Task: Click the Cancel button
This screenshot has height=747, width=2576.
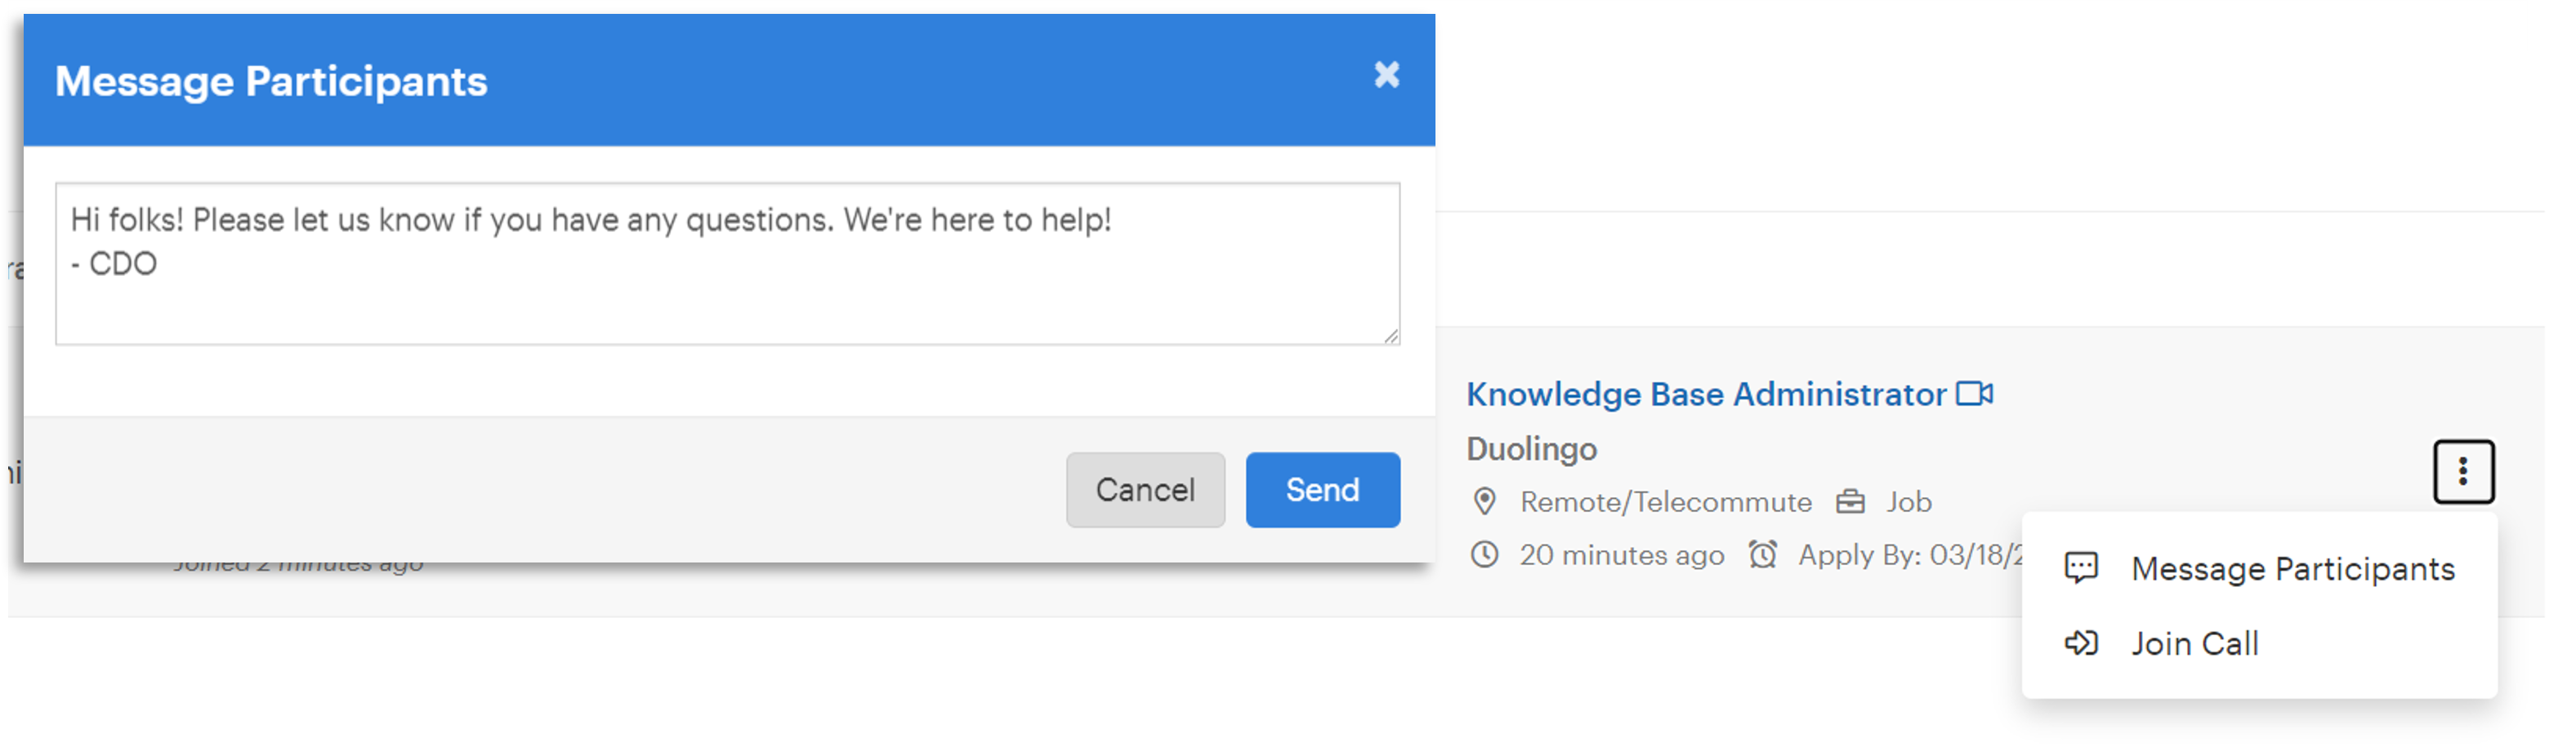Action: tap(1145, 489)
